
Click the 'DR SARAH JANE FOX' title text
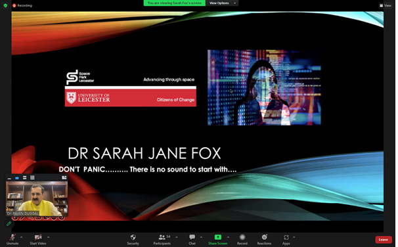(144, 153)
